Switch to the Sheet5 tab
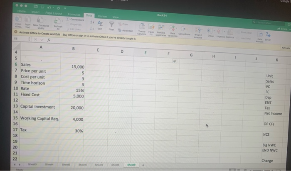This screenshot has width=291, height=171. tap(66, 164)
